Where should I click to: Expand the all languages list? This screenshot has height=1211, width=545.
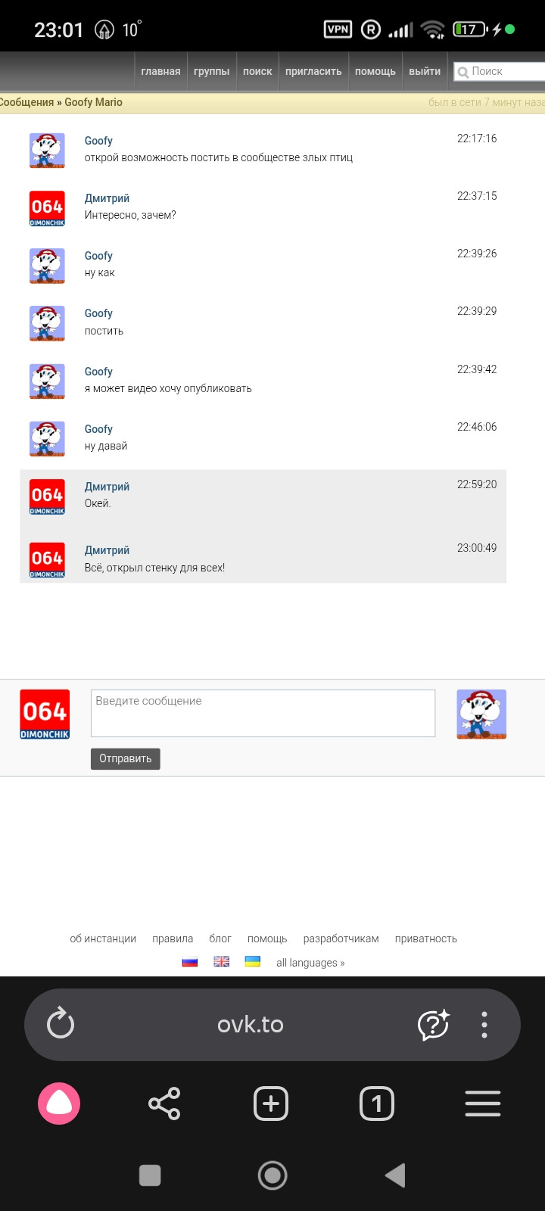click(x=310, y=963)
